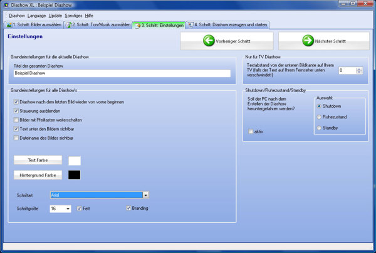Click the Grundeinstellungen für alle Diashow's label
Image resolution: width=376 pixels, height=253 pixels.
(44, 90)
